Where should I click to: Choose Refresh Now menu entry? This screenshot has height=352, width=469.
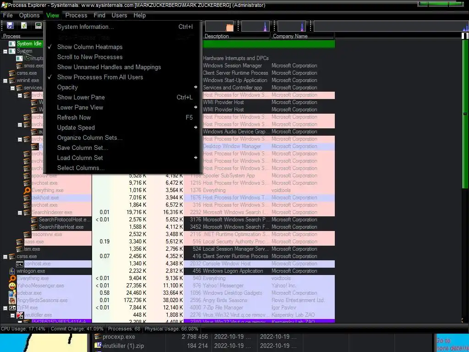pyautogui.click(x=122, y=118)
